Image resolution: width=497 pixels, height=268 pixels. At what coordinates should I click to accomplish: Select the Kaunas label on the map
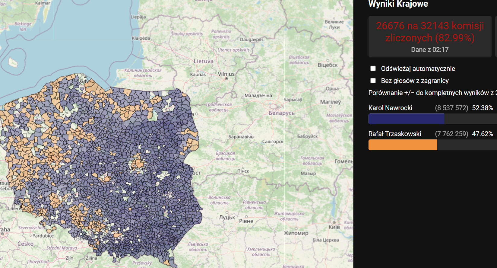coord(198,74)
